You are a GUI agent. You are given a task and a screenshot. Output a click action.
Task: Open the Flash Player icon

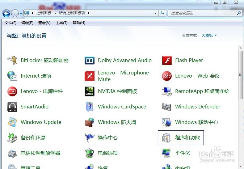[167, 60]
